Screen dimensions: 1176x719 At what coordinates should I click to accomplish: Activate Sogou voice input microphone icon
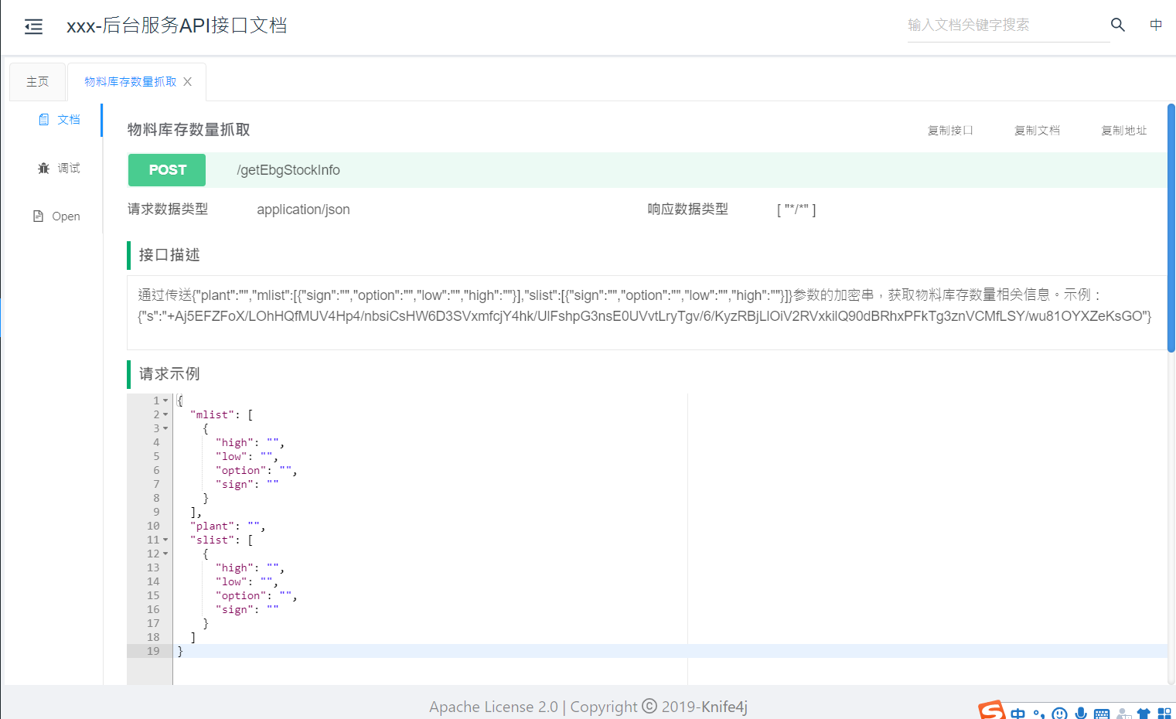(1080, 711)
